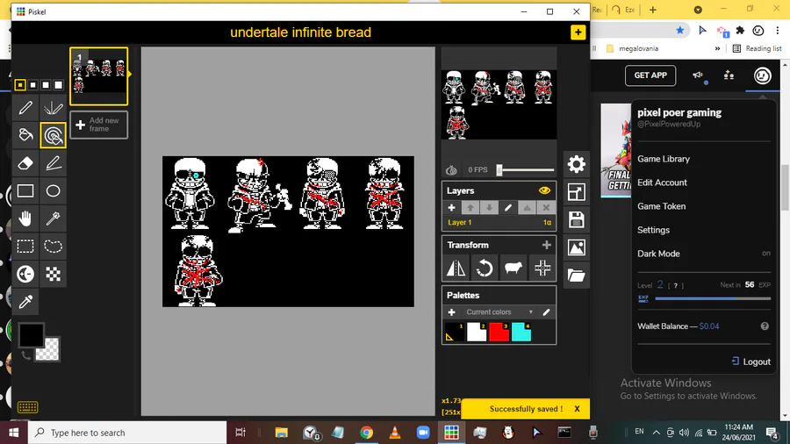Choose the smallest pen size option

coord(20,85)
